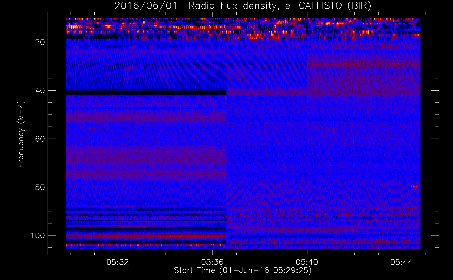
Task: Click the y-axis label 'Frequency (MHZ)'
Action: 21,134
